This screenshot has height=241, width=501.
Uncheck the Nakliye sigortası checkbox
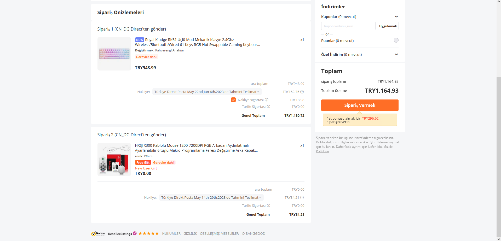point(233,100)
